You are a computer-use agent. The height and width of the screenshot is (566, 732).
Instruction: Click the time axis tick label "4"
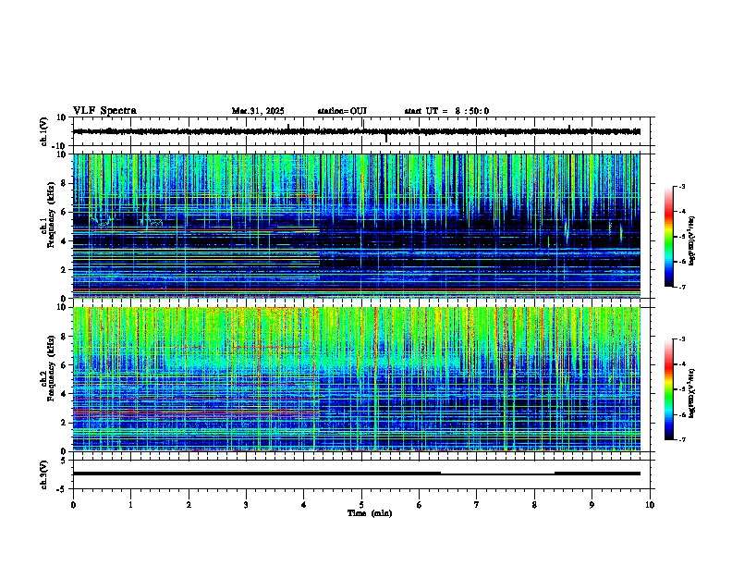click(304, 505)
